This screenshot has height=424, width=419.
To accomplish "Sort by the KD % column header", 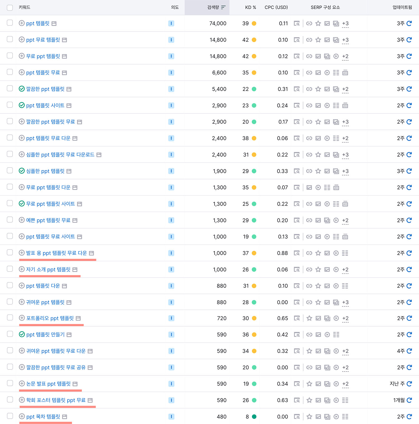I will (x=251, y=7).
